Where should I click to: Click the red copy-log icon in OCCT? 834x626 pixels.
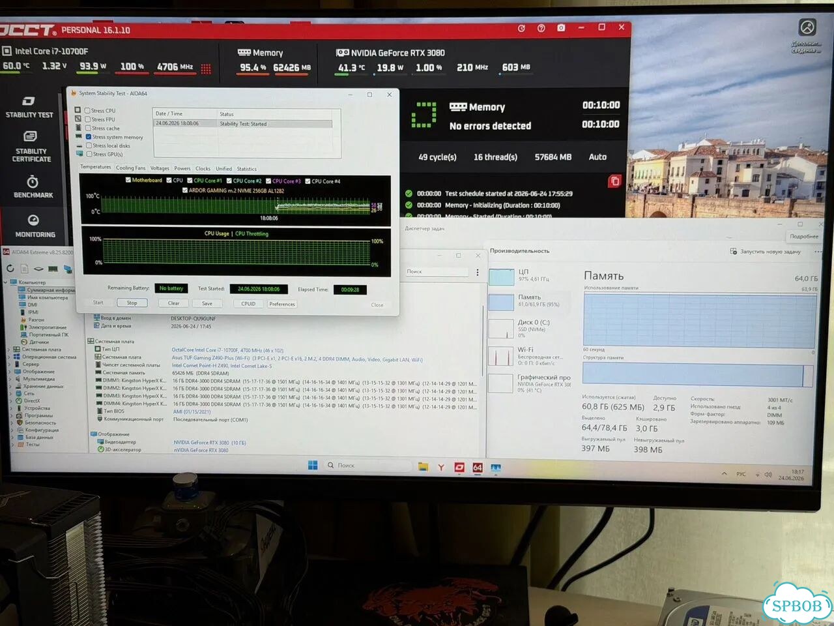point(614,181)
